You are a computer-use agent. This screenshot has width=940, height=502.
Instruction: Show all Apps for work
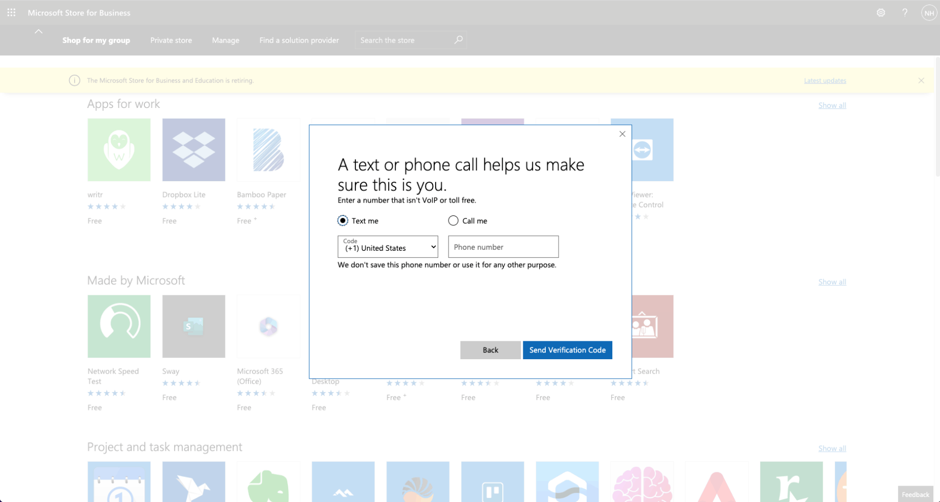pyautogui.click(x=832, y=105)
